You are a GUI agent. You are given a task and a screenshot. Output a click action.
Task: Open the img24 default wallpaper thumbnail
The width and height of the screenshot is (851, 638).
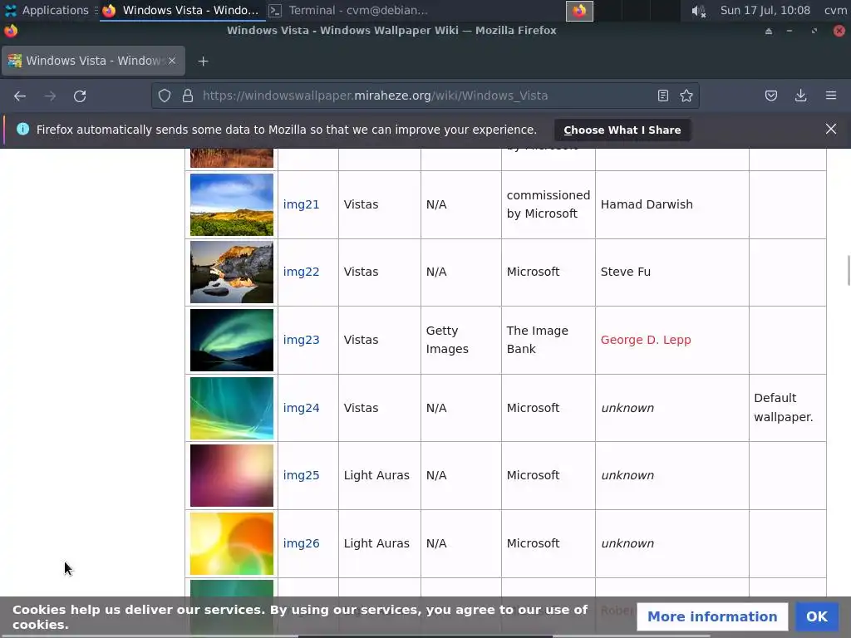[232, 408]
